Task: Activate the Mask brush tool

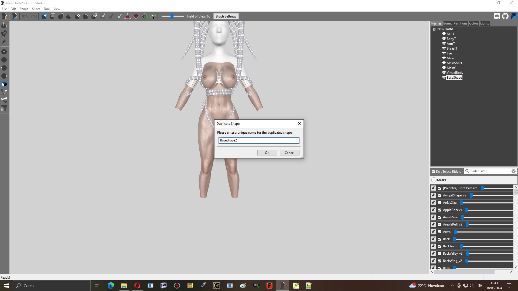Action: (53, 16)
